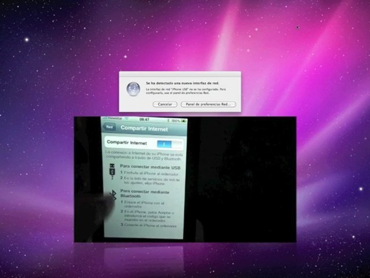Open Panel de preferencias Red button
The image size is (370, 278).
[x=208, y=104]
